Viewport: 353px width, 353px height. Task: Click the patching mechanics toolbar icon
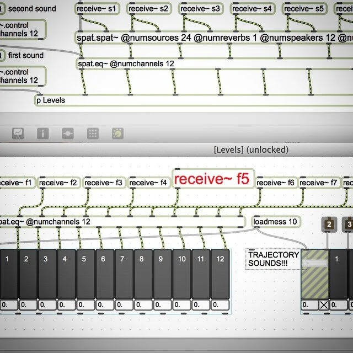tap(68, 133)
